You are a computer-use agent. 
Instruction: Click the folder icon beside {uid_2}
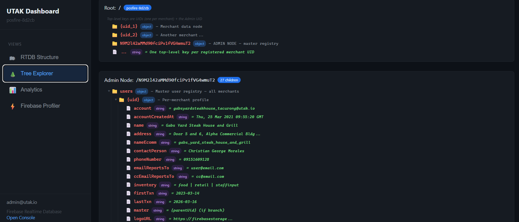(115, 35)
